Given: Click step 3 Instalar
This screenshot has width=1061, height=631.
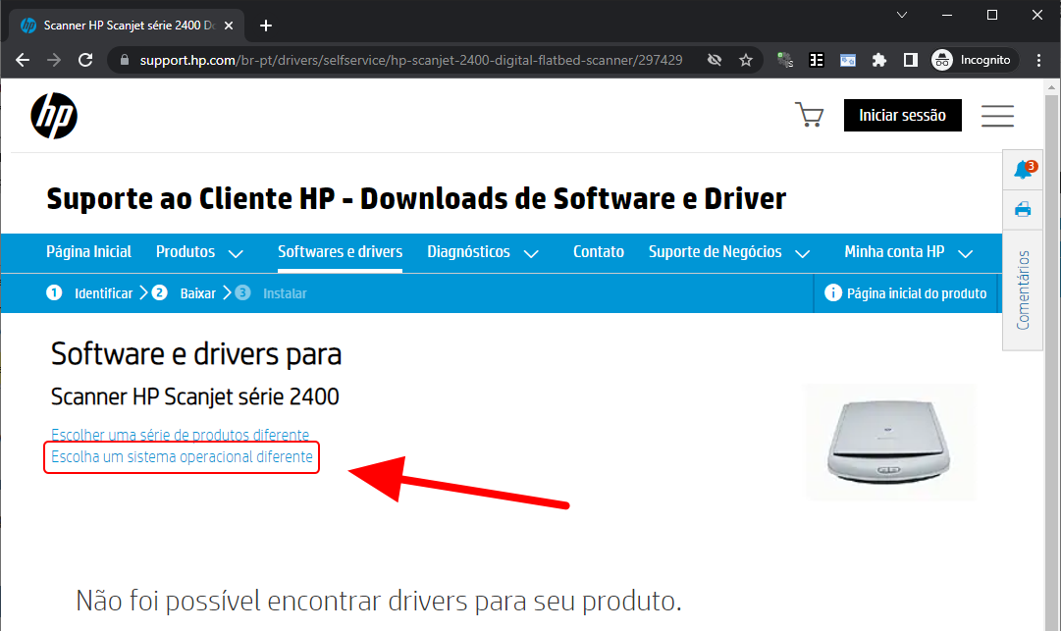Looking at the screenshot, I should (271, 292).
